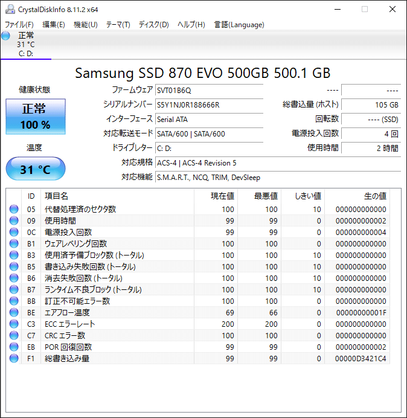Click the Samsung SSD 870 EVO 500GB title

[x=202, y=73]
